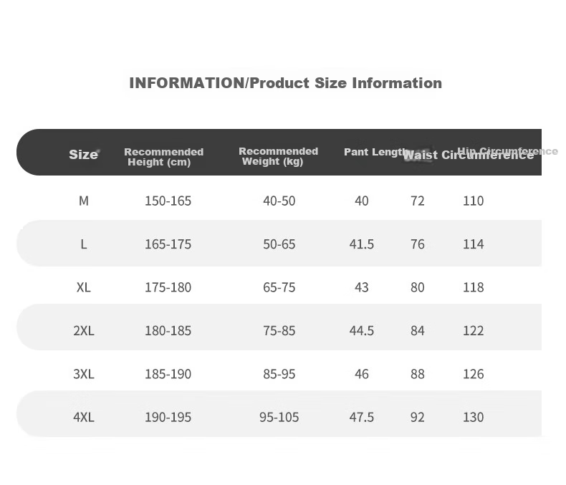The height and width of the screenshot is (485, 566).
Task: Select the Recommended Height (cm) header
Action: pyautogui.click(x=164, y=157)
